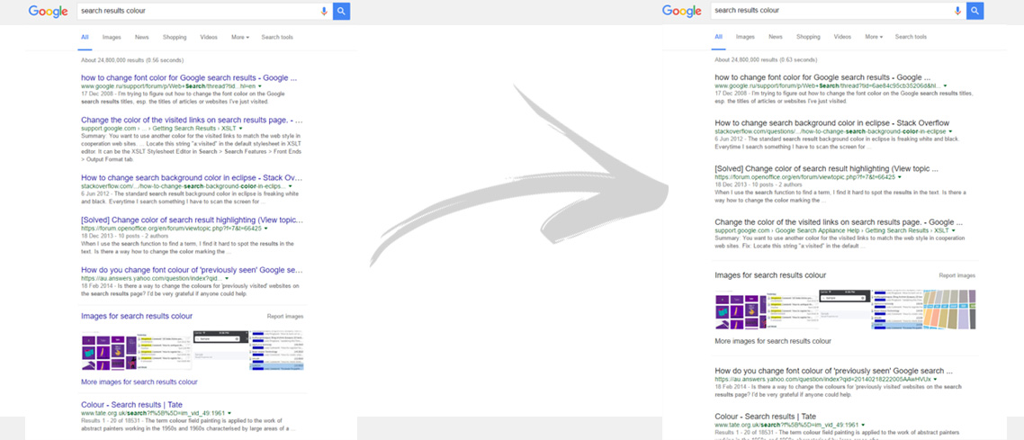Focus the search box on the left page
1024x440 pixels.
(204, 11)
